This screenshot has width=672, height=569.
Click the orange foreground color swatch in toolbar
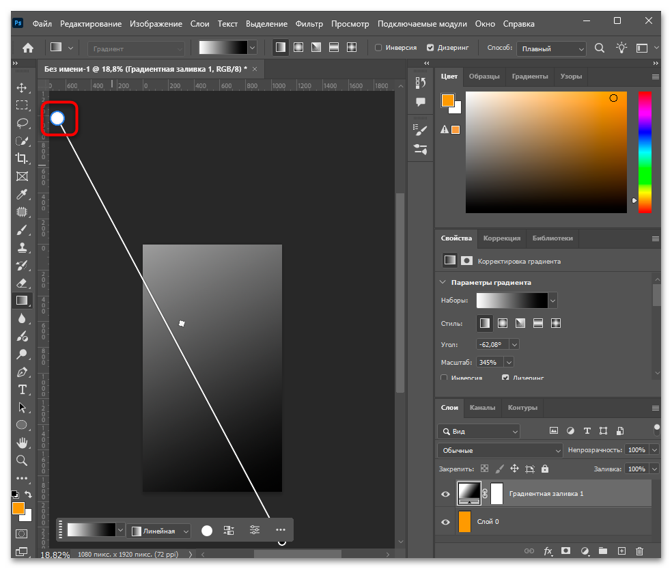coord(18,508)
